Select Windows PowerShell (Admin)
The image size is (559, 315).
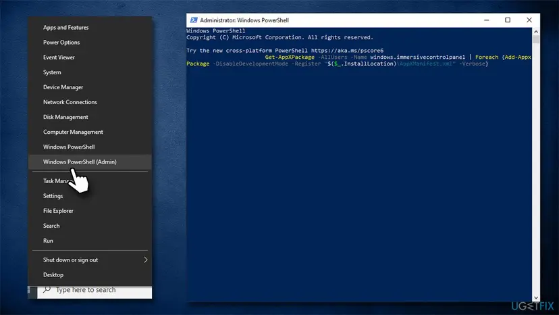coord(90,162)
